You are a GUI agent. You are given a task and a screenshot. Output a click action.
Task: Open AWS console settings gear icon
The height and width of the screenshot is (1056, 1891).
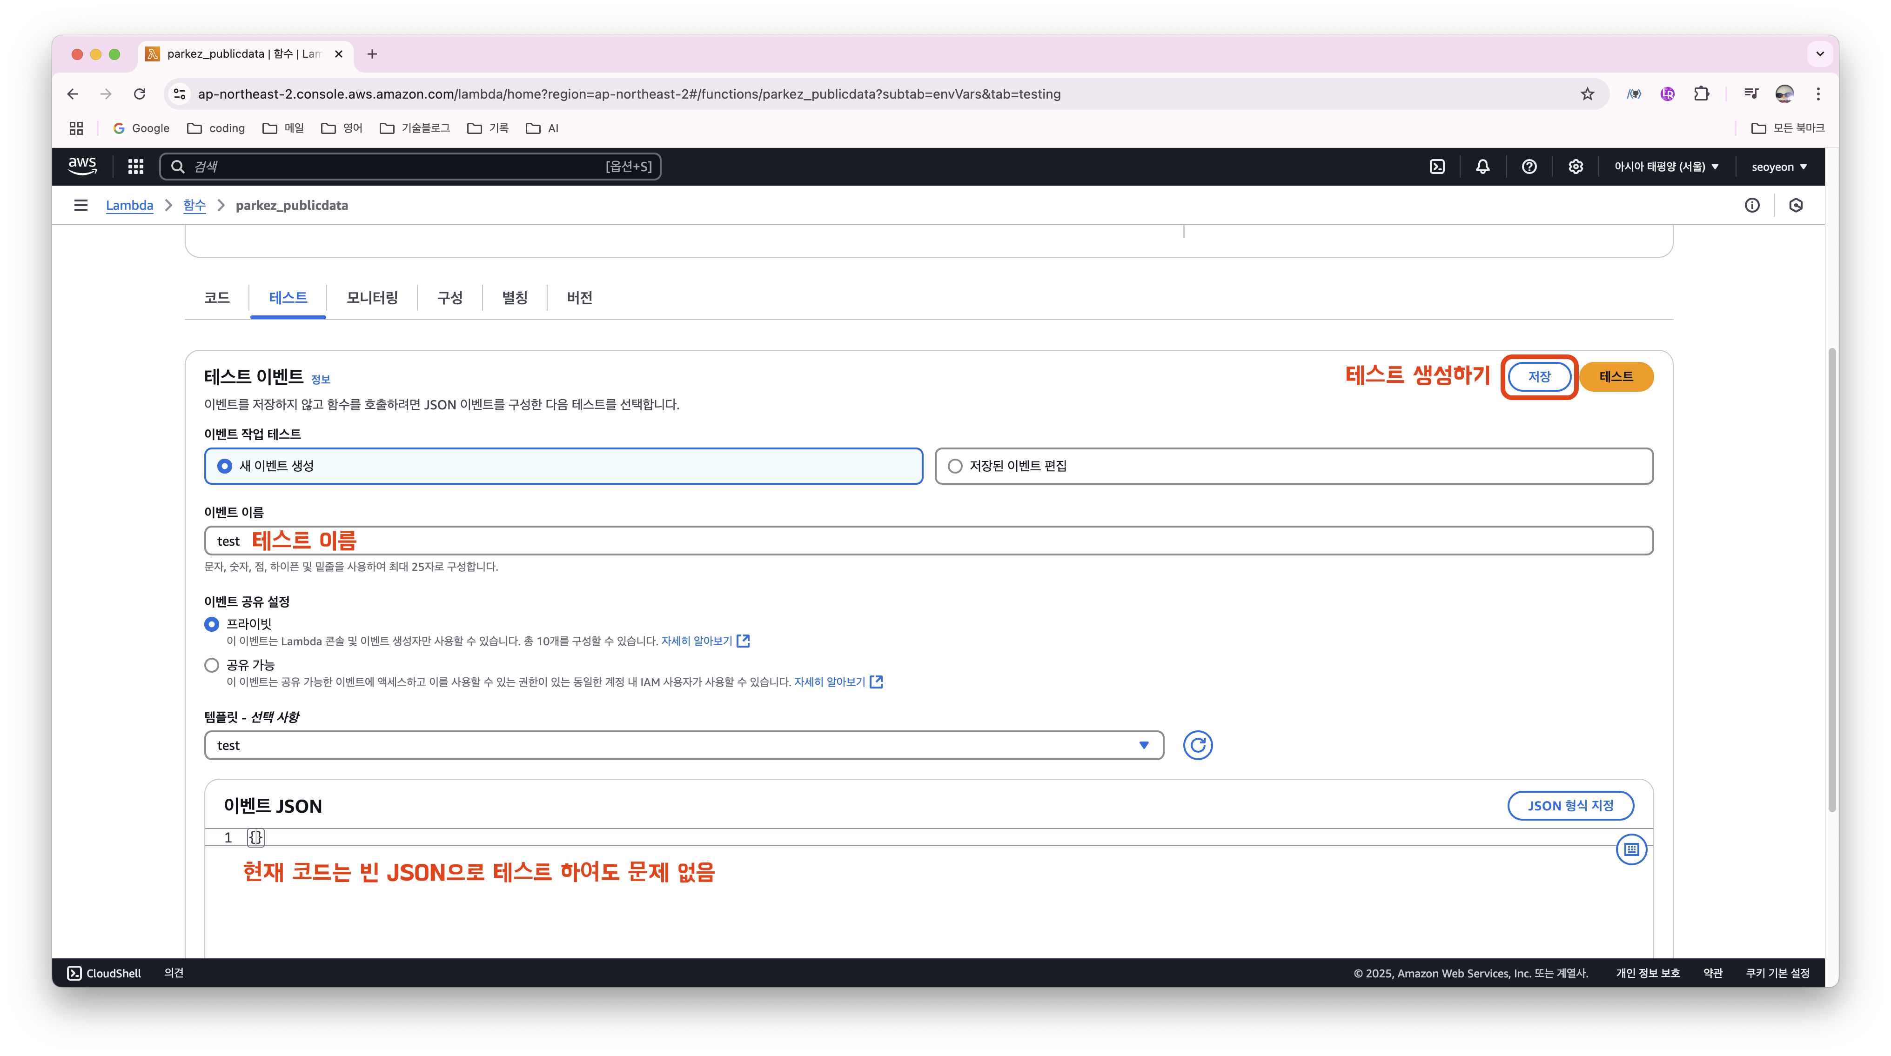[x=1576, y=167]
